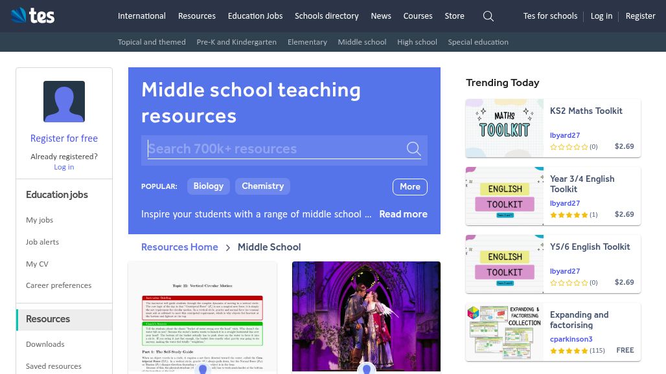
Task: Click the breadcrumb chevron arrow
Action: 228,248
